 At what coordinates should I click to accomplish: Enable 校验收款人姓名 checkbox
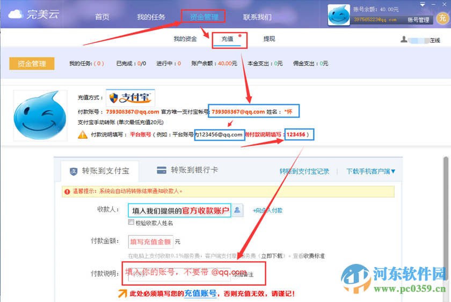pyautogui.click(x=131, y=222)
